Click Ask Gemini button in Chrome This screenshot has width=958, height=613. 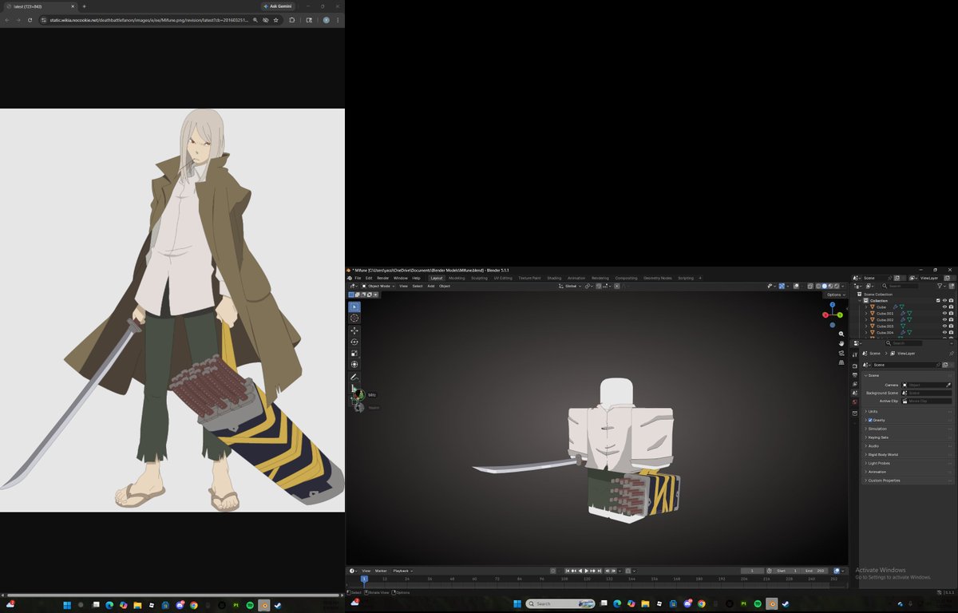click(x=277, y=6)
